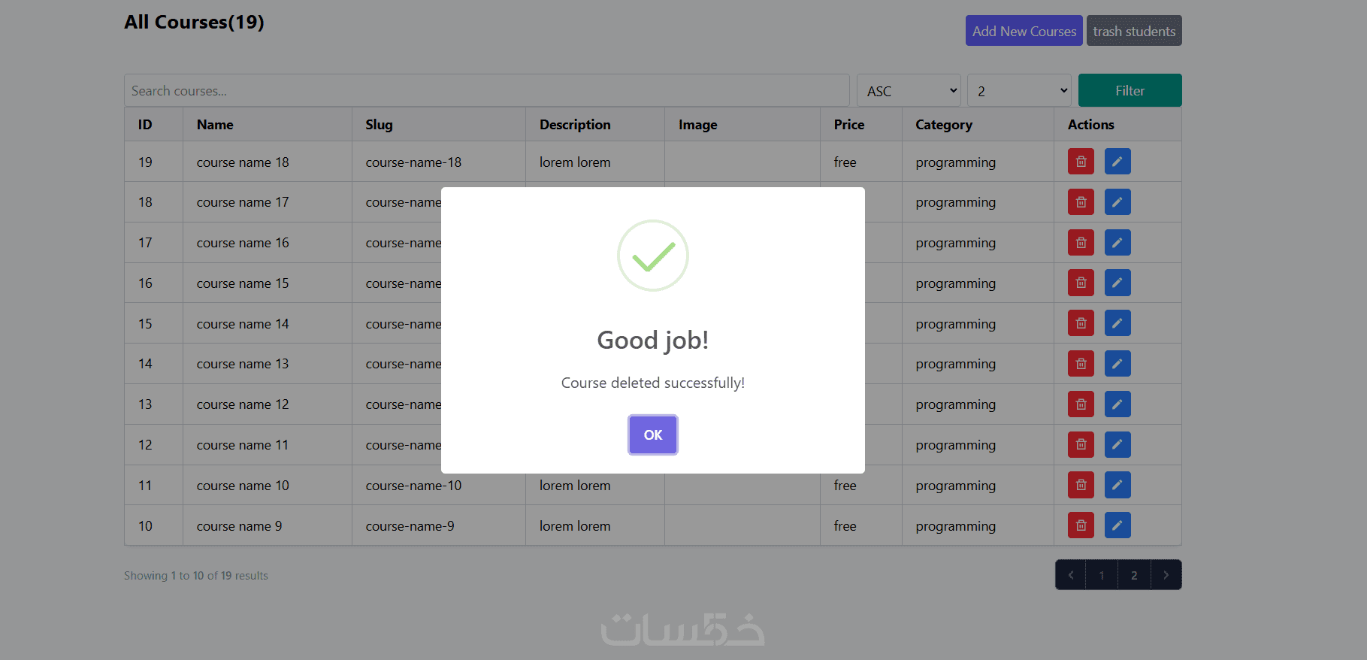Click trash icon for course name 16

pyautogui.click(x=1081, y=243)
